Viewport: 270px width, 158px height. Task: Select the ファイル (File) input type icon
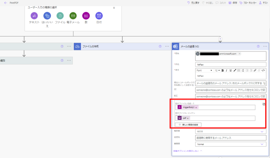(x=60, y=16)
